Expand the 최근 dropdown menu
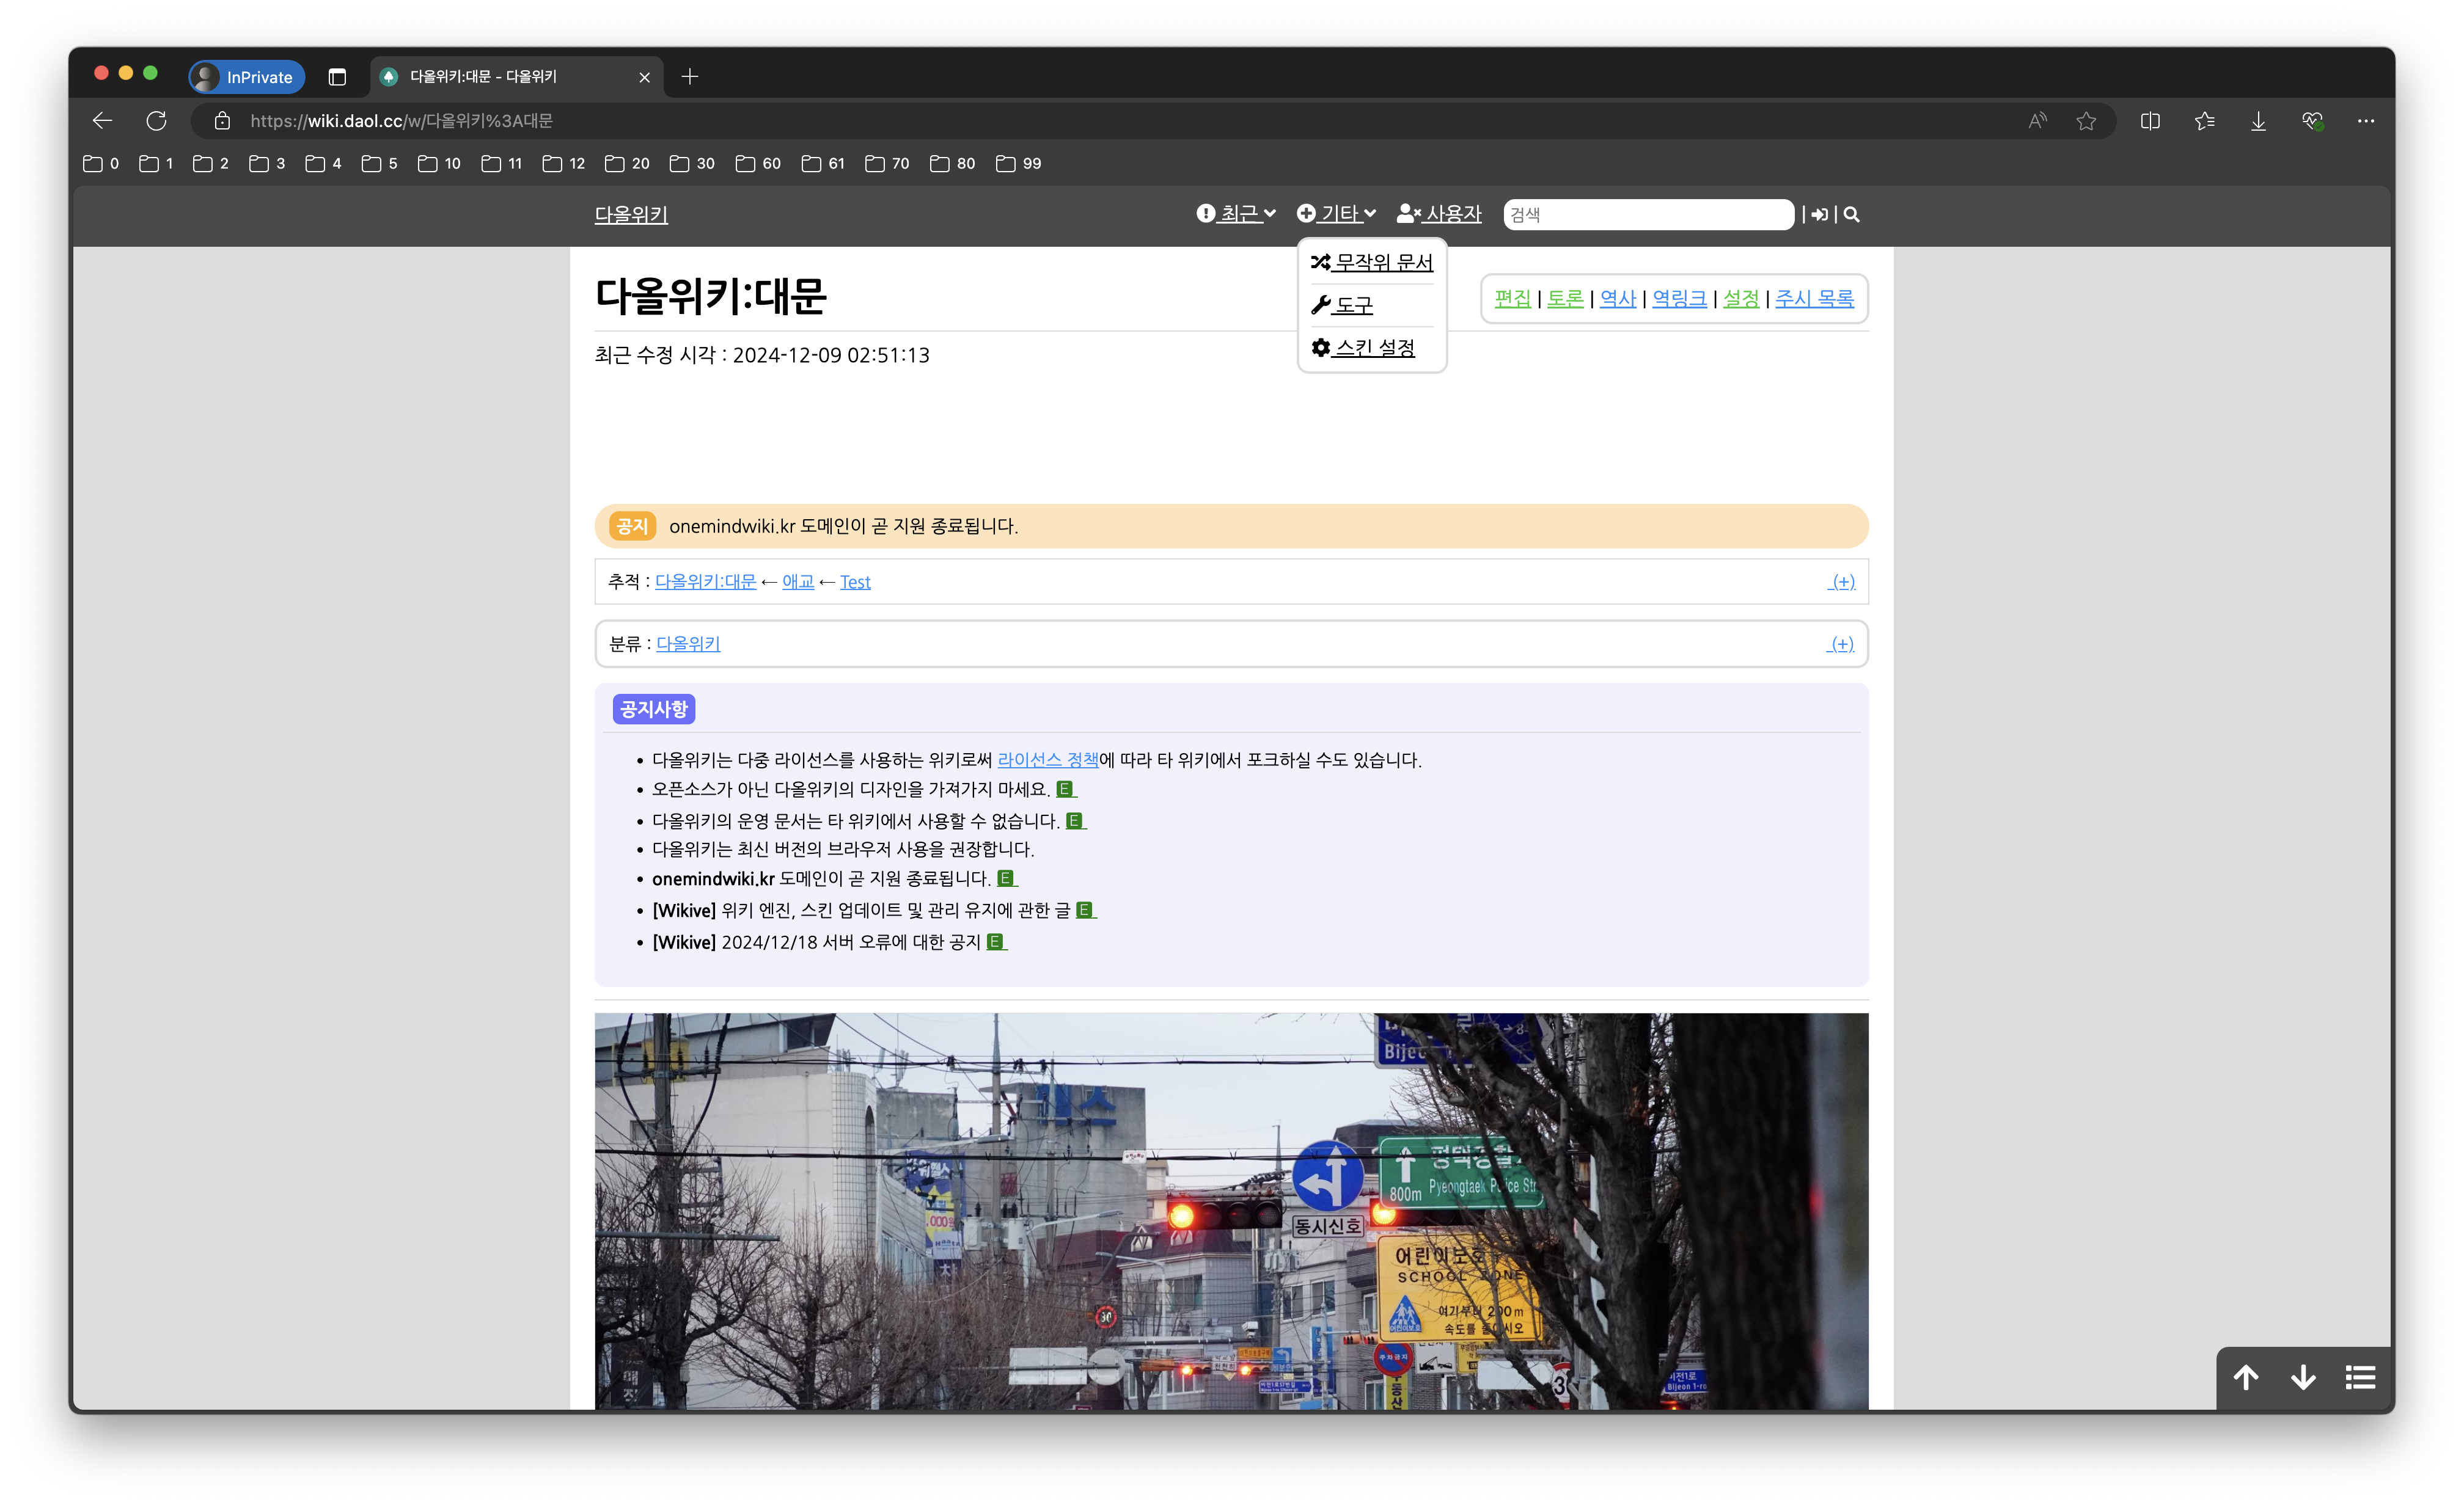Screen dimensions: 2464x1505 pos(1236,214)
